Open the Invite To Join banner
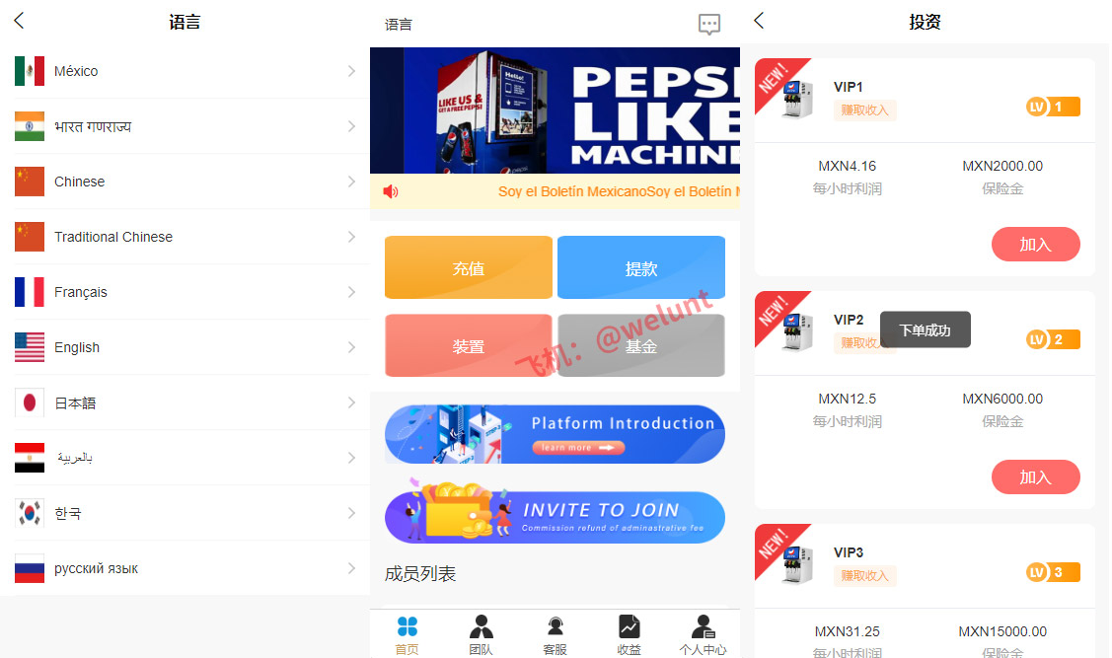 point(555,515)
